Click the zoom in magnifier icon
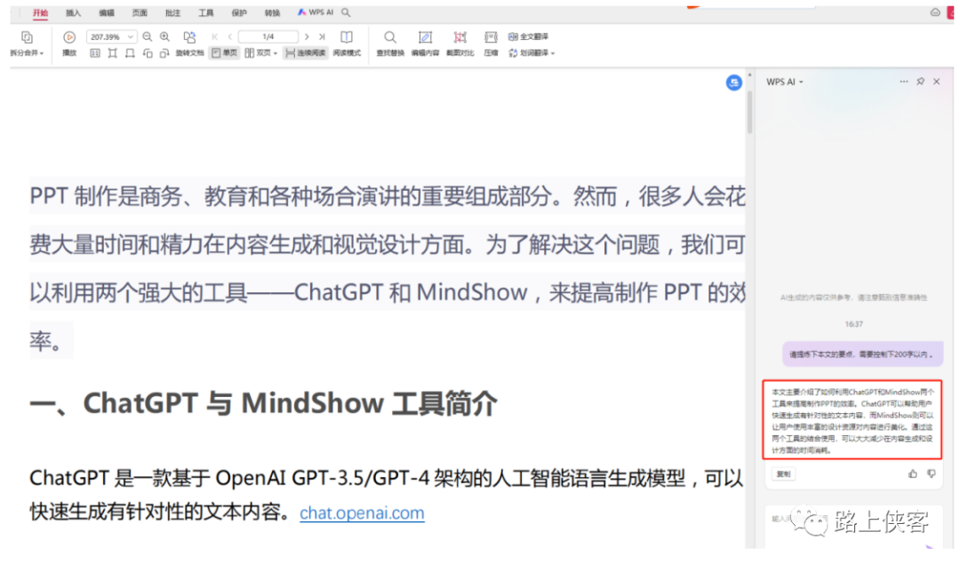This screenshot has width=960, height=564. click(164, 36)
